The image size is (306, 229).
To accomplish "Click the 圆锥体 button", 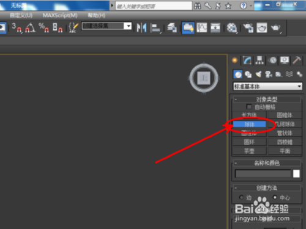I will pyautogui.click(x=285, y=115).
